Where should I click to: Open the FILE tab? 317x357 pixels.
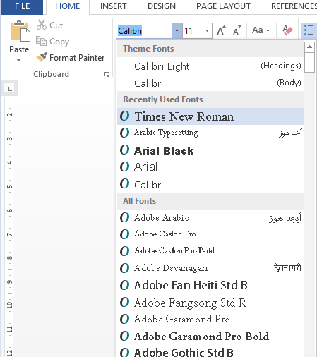click(23, 6)
